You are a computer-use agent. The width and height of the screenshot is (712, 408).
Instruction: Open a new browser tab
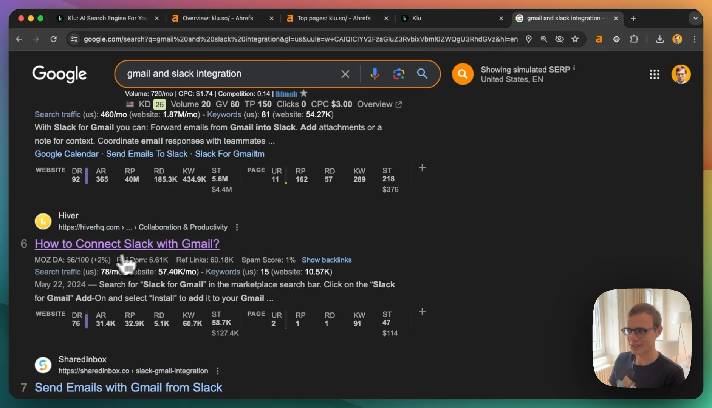click(x=633, y=18)
